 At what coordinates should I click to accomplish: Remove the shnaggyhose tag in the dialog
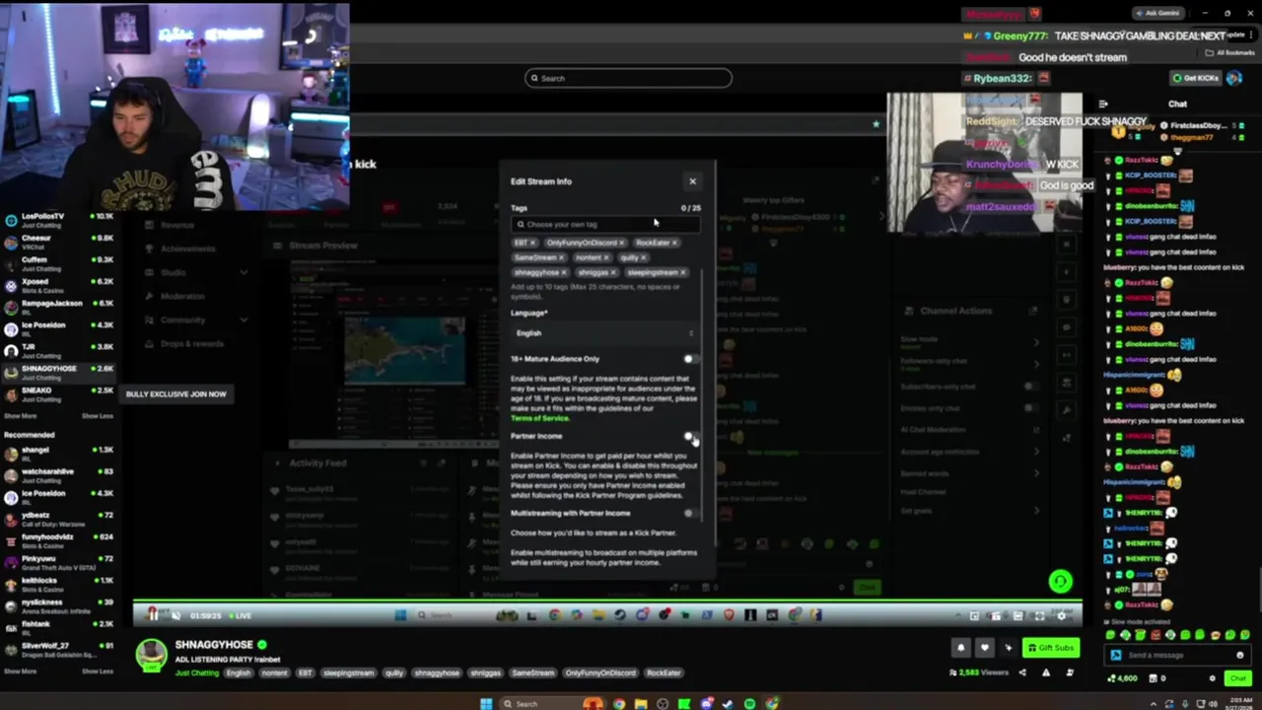pyautogui.click(x=566, y=272)
